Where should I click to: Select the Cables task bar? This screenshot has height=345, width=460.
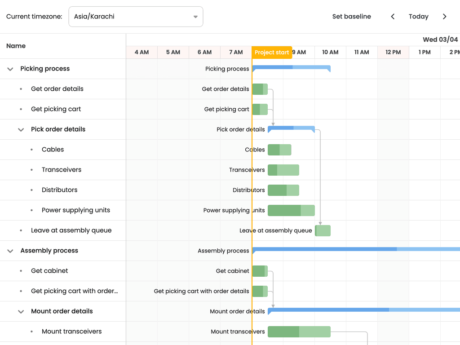point(279,150)
